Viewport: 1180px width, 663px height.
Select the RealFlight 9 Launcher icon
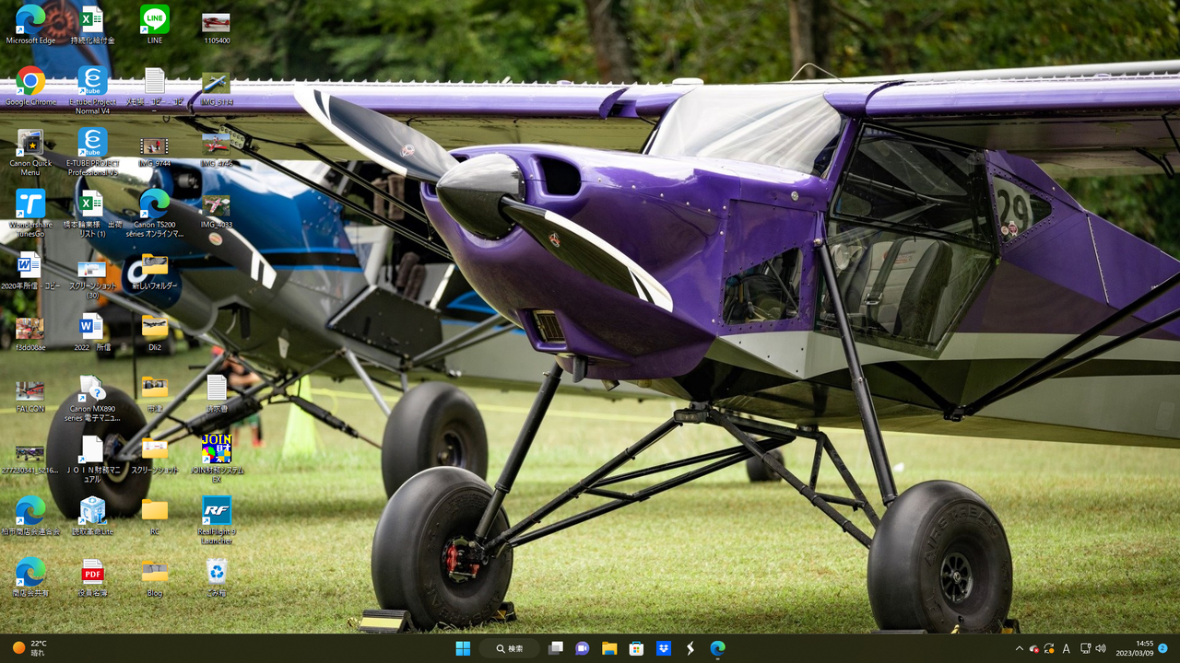tap(217, 520)
